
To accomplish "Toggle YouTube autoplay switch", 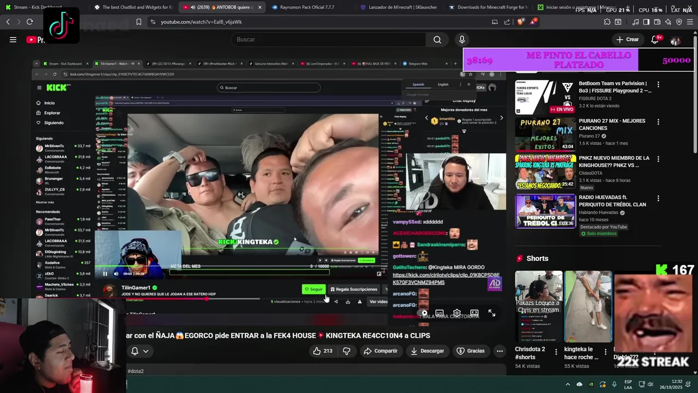I will pyautogui.click(x=422, y=313).
